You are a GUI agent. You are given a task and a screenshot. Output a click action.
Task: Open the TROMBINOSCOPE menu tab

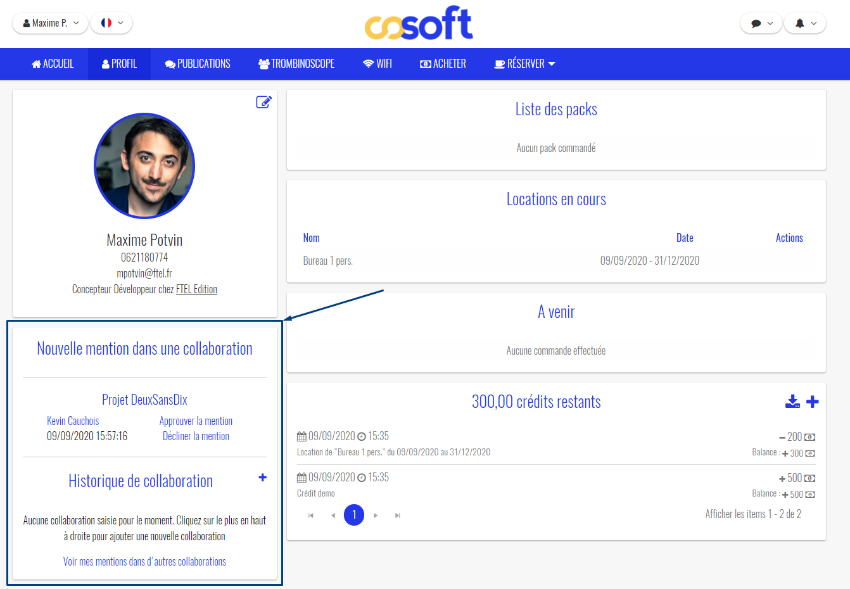(296, 64)
